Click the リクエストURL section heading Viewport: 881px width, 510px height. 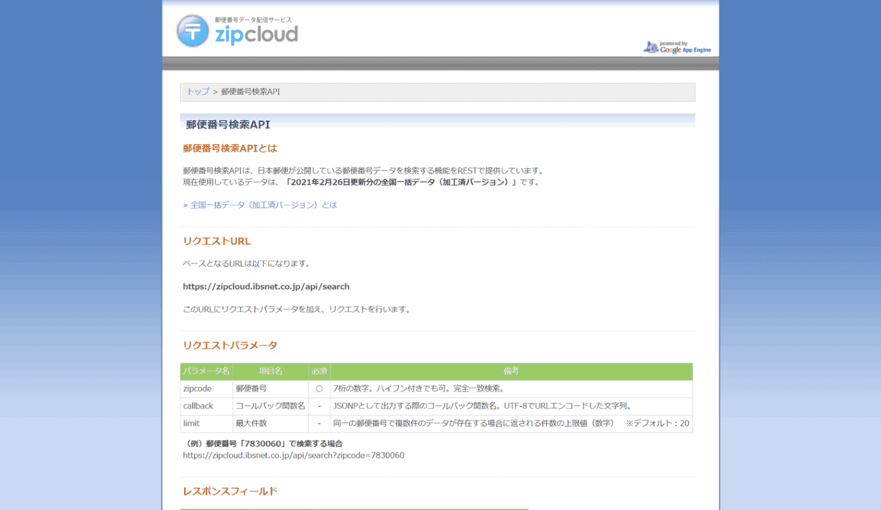click(217, 242)
